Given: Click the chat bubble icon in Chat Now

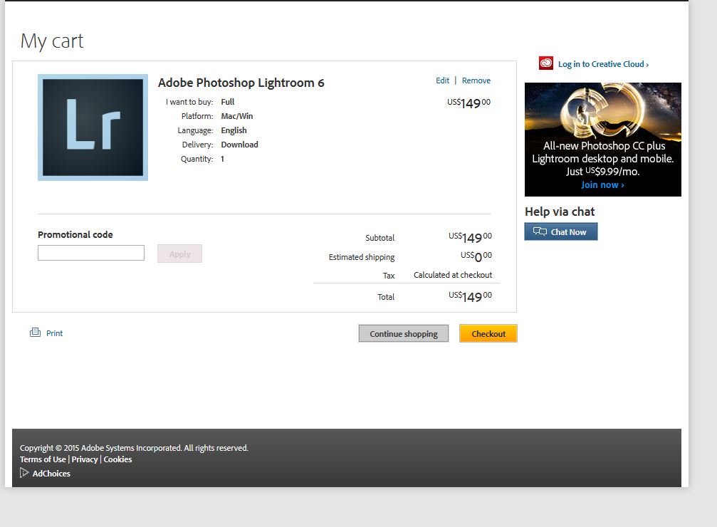Looking at the screenshot, I should pos(540,231).
